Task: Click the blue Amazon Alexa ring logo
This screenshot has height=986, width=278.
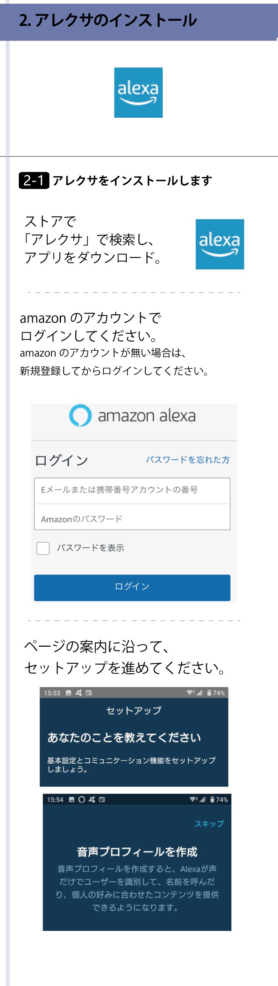Action: point(80,415)
